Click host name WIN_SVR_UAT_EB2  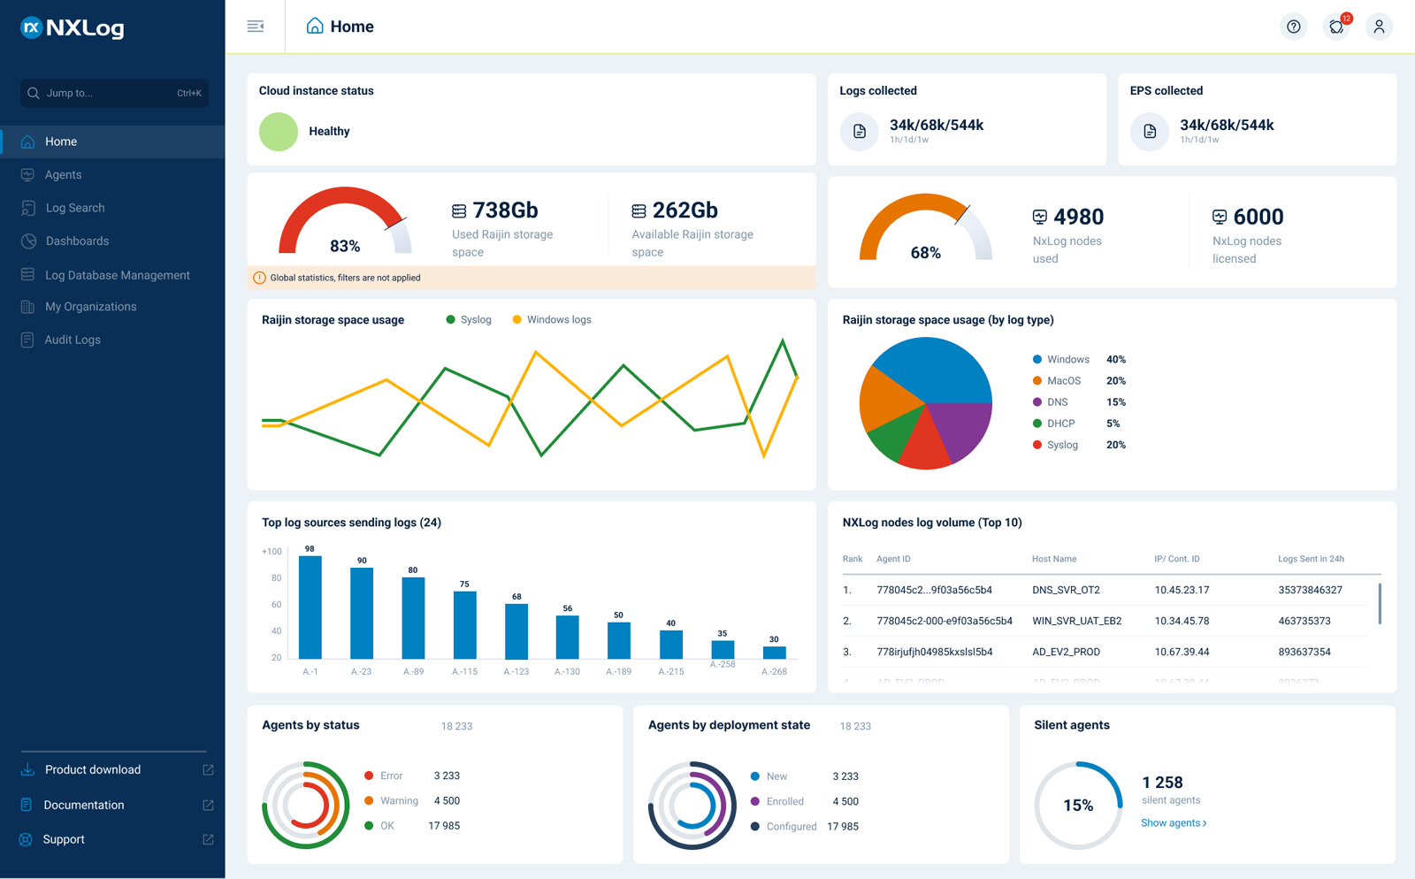point(1076,621)
